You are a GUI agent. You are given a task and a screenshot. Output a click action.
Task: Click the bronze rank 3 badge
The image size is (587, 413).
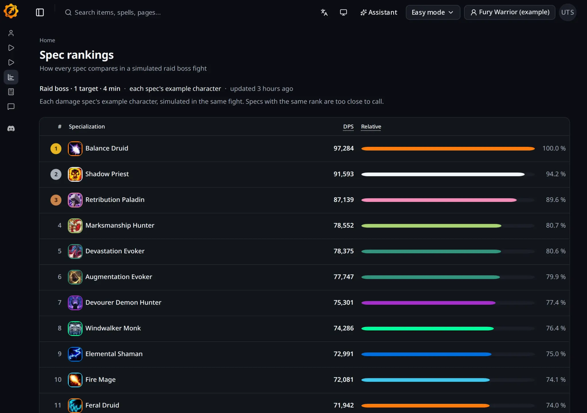(56, 200)
